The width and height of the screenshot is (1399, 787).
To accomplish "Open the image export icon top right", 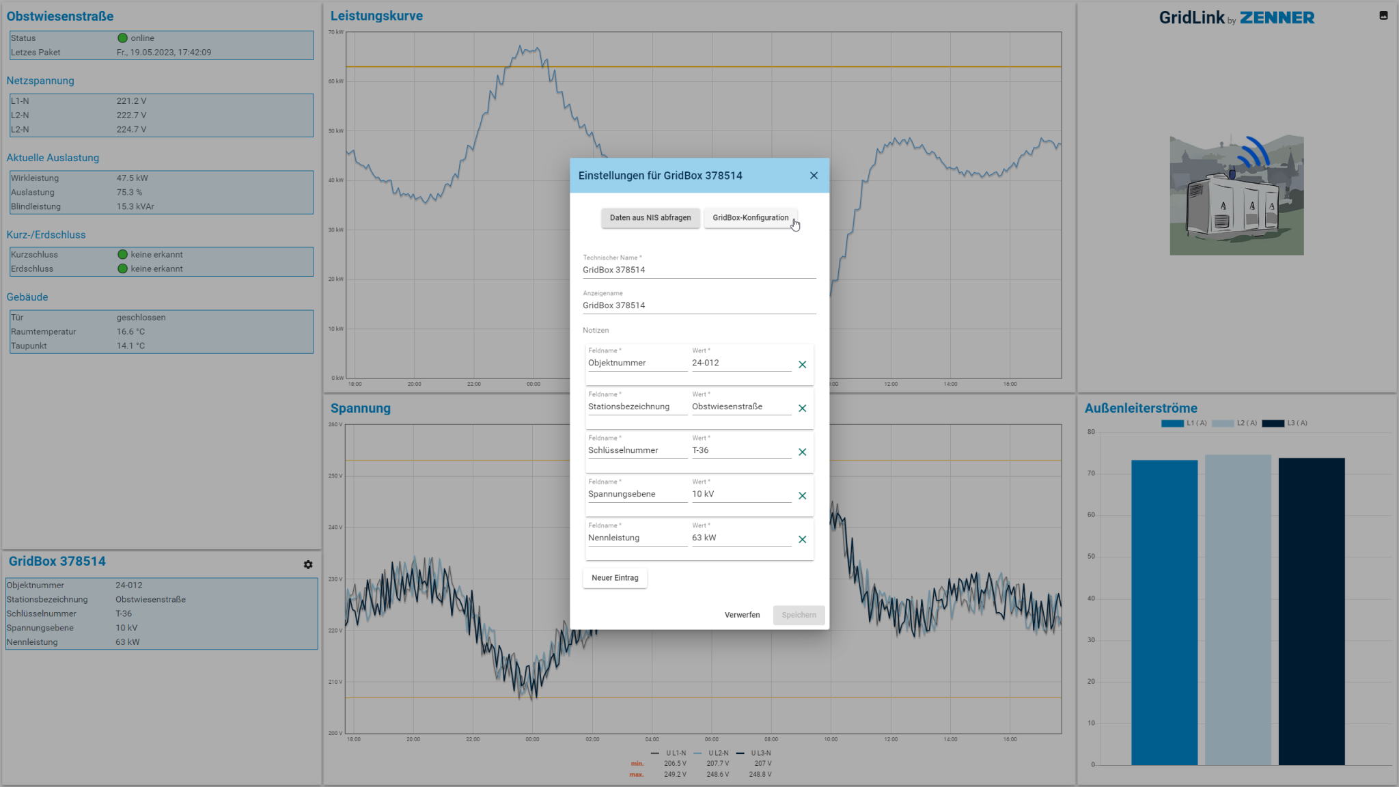I will point(1385,15).
